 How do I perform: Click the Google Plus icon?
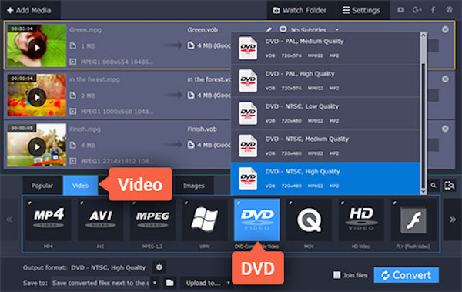417,10
